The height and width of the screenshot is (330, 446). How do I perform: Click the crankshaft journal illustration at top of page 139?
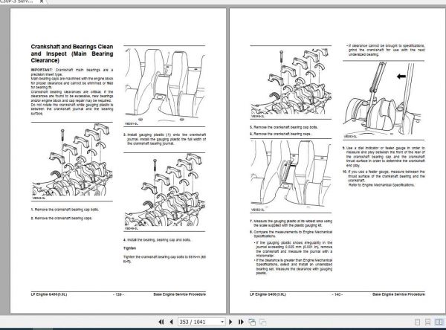[164, 86]
